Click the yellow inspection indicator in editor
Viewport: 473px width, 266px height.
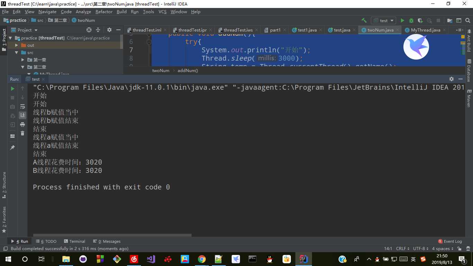[463, 37]
